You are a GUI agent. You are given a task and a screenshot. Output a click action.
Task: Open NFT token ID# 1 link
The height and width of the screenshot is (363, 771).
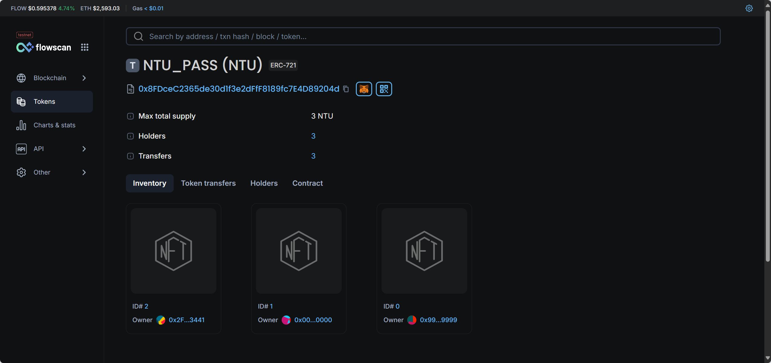pyautogui.click(x=271, y=306)
